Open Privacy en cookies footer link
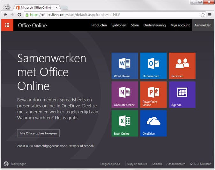The image size is (215, 170). (x=136, y=164)
